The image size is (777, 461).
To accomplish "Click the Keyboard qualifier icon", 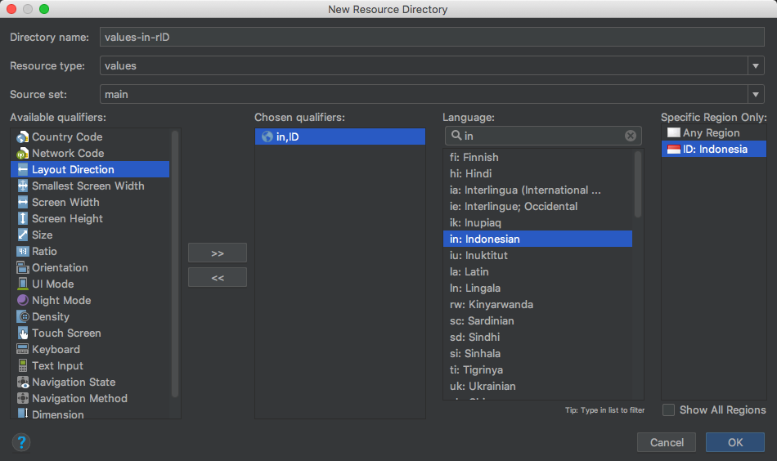I will (x=22, y=350).
